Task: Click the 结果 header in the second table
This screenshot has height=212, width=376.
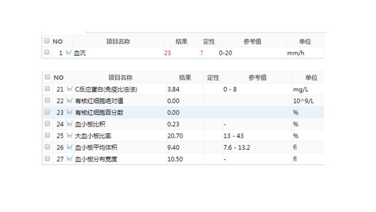Action: coord(185,77)
